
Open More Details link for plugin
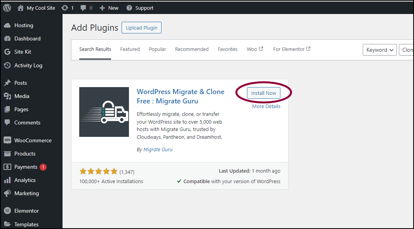pyautogui.click(x=266, y=107)
